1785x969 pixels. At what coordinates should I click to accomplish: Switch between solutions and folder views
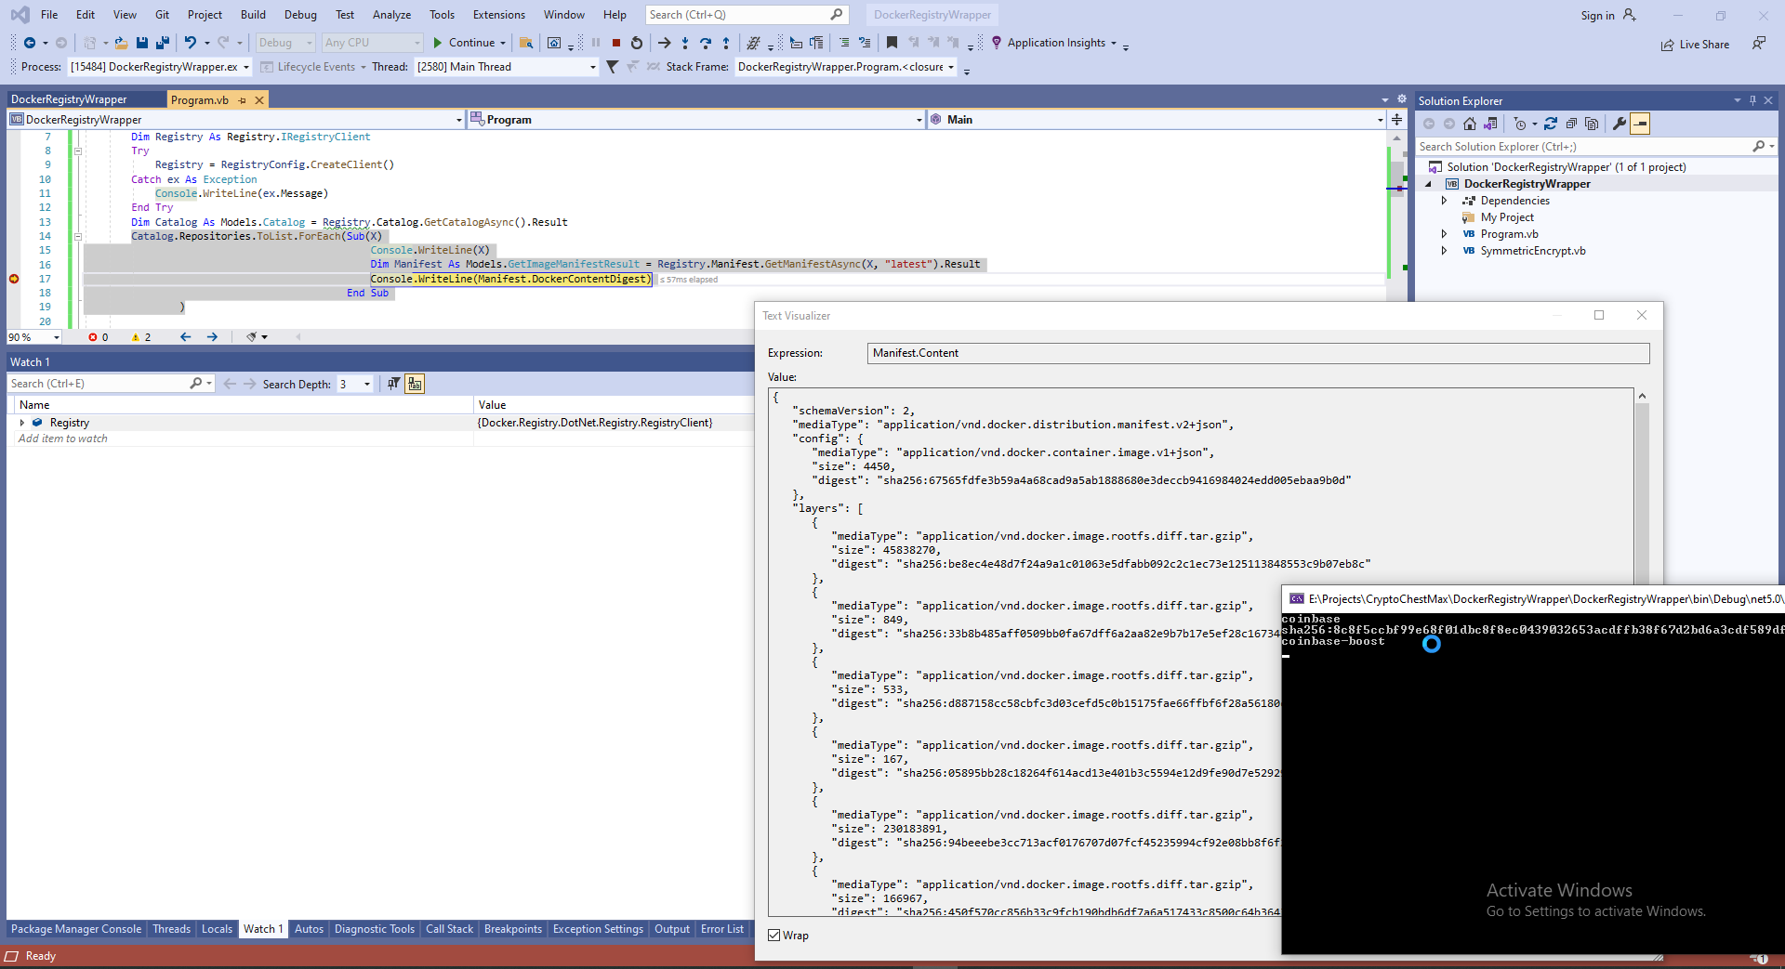[x=1490, y=124]
